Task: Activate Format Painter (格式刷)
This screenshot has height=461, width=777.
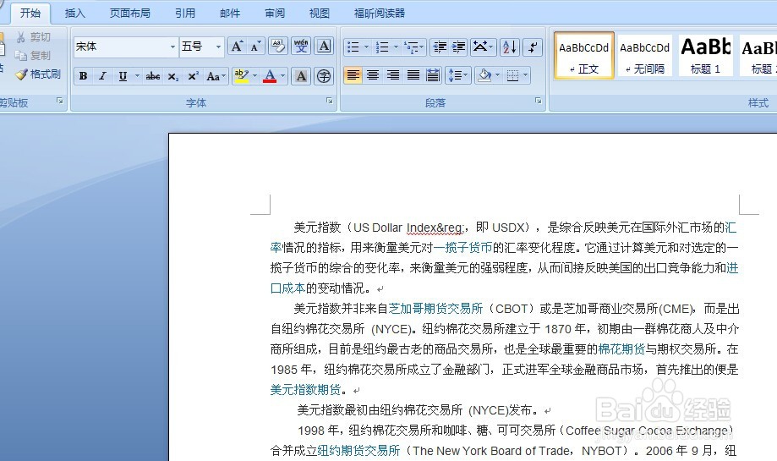Action: click(38, 74)
